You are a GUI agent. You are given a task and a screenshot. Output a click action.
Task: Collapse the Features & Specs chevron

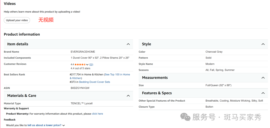pos(263,93)
